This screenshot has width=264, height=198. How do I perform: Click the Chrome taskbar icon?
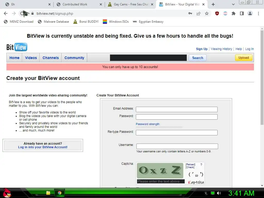coord(60,193)
